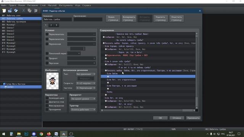Click the Copy toolbar icon
The width and height of the screenshot is (244, 137).
(29, 11)
